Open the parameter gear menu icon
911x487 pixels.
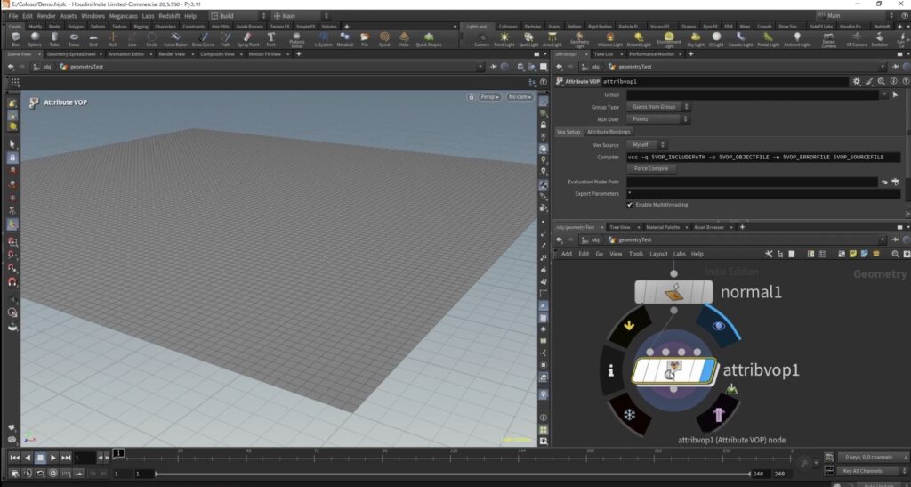pos(855,81)
